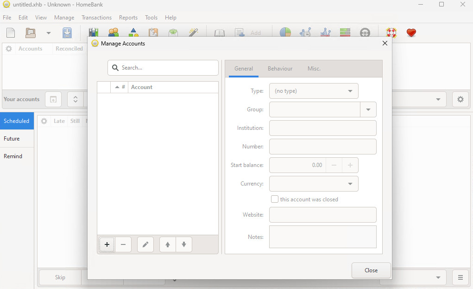Edit account name with pencil icon

click(145, 244)
